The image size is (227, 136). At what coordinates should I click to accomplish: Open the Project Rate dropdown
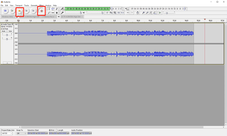[x=11, y=133]
